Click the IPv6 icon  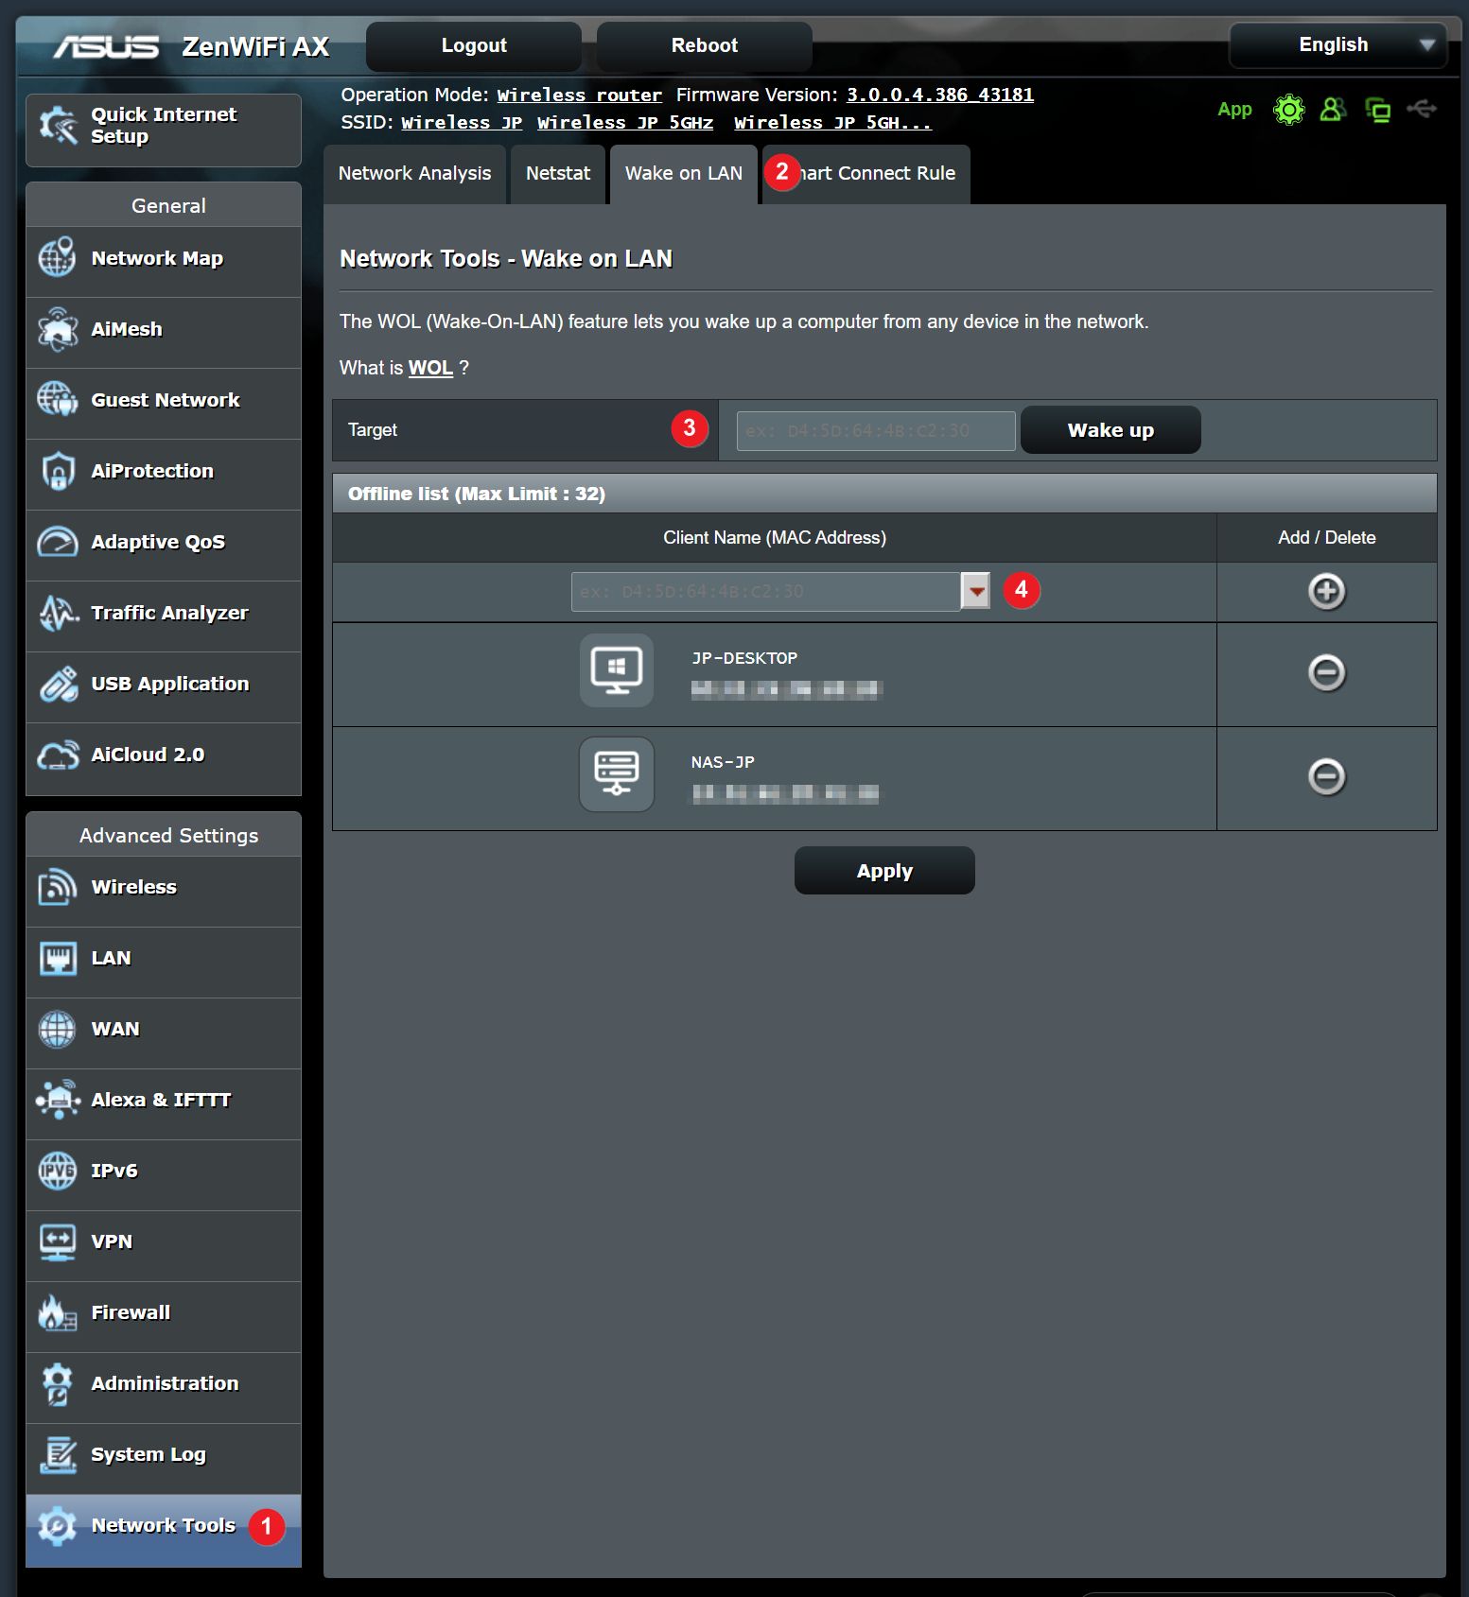[58, 1171]
